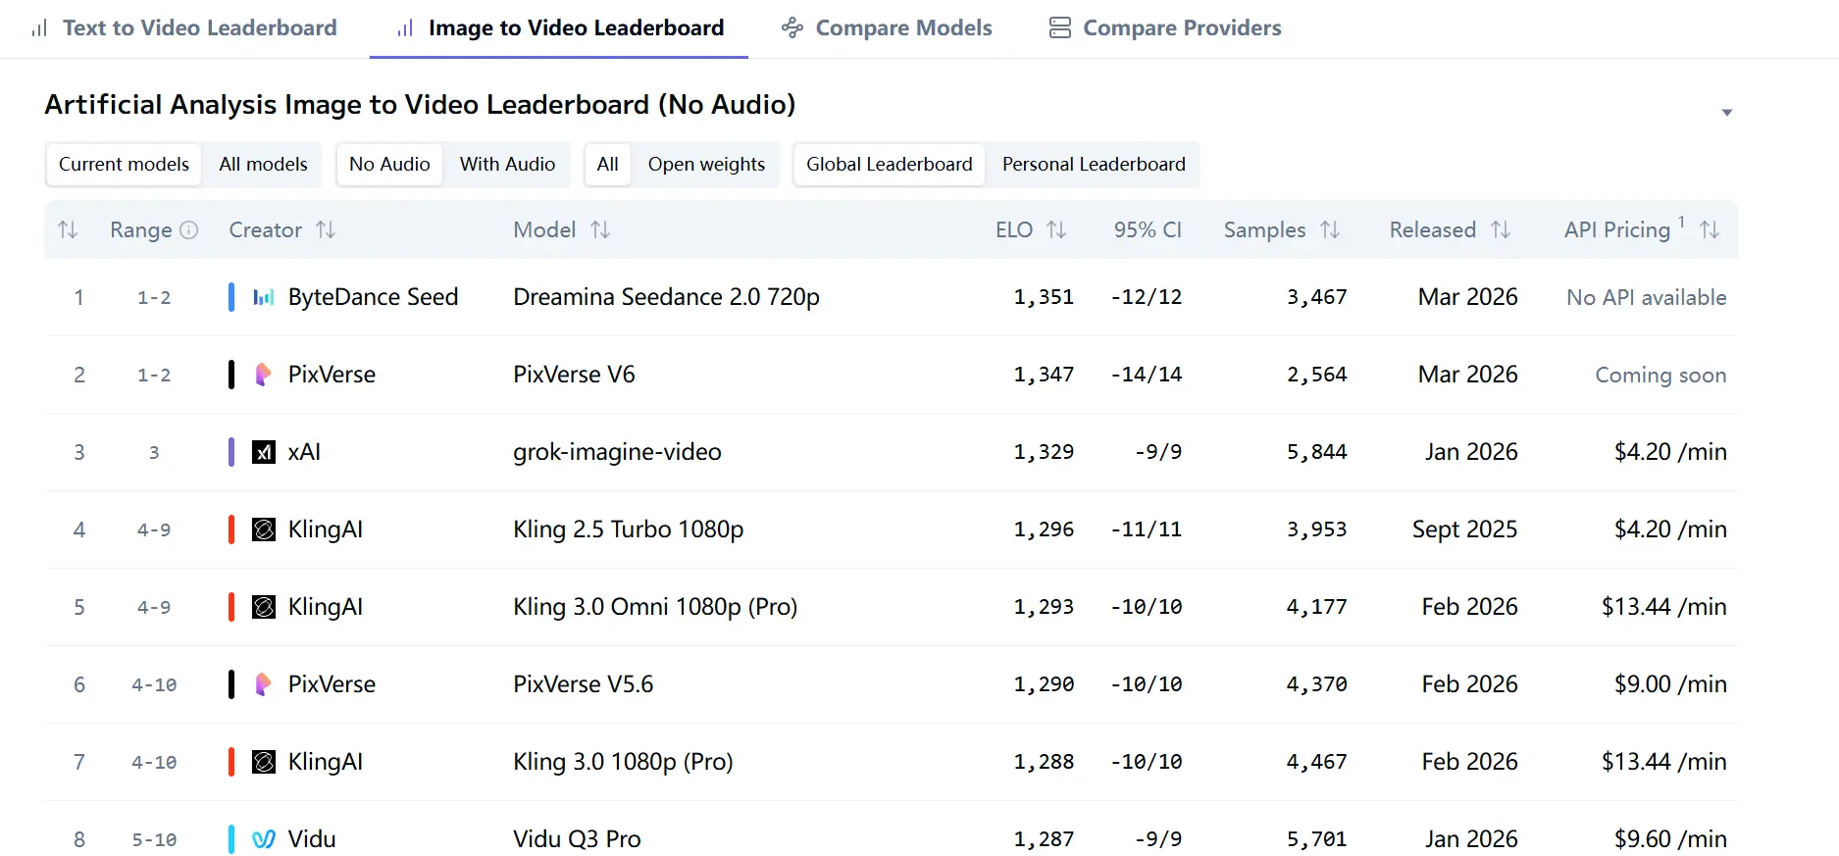This screenshot has width=1839, height=856.
Task: Click the Range info circle icon
Action: 189,229
